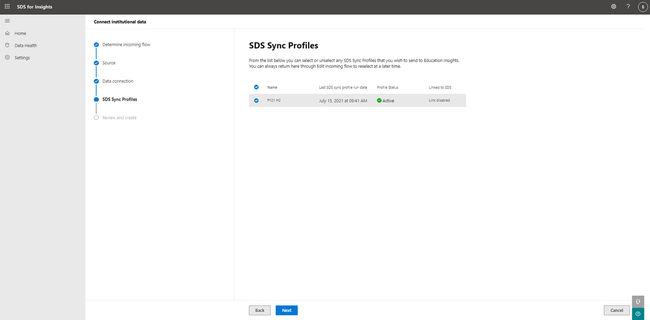Click the help question mark icon
The height and width of the screenshot is (320, 650).
click(x=628, y=7)
